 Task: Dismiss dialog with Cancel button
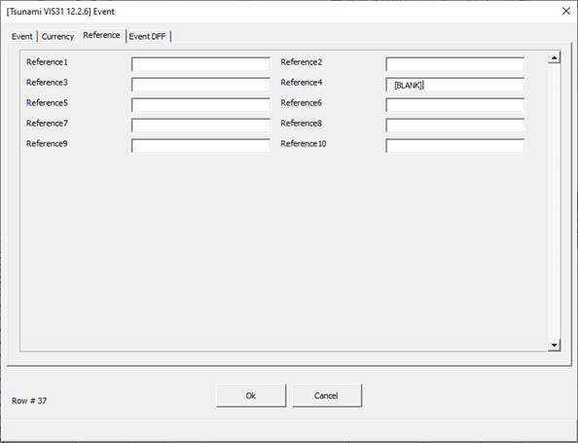pyautogui.click(x=327, y=395)
